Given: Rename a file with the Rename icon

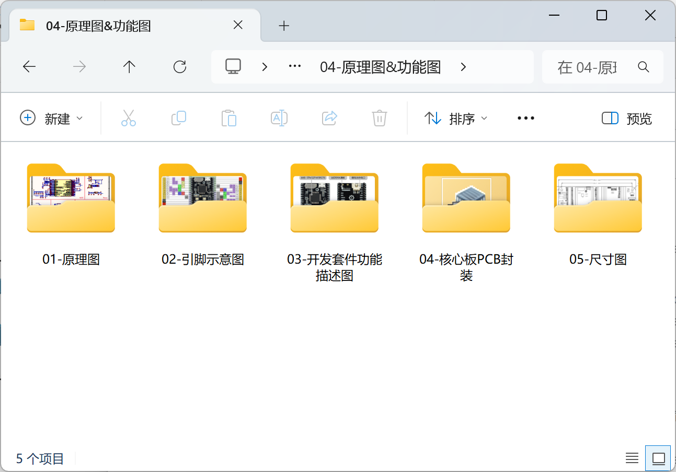Looking at the screenshot, I should 279,118.
